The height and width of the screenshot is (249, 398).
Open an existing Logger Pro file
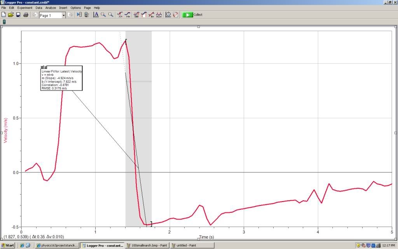tap(10, 14)
